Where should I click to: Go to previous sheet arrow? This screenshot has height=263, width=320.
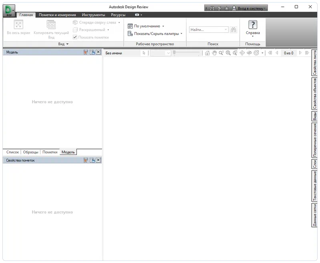tap(277, 53)
